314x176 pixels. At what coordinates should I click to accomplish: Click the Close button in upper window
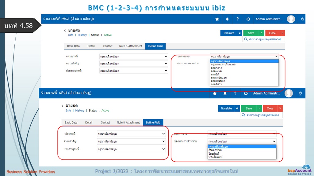pyautogui.click(x=272, y=33)
